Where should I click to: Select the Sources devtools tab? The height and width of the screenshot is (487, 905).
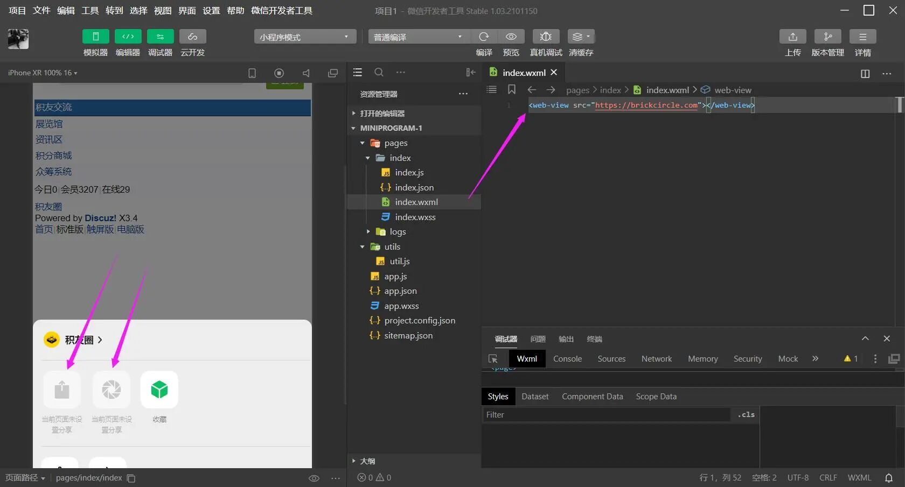click(x=611, y=359)
